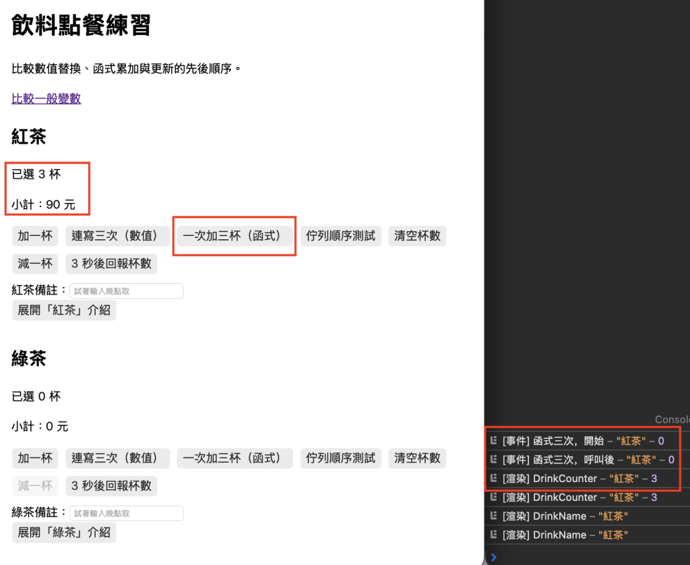The height and width of the screenshot is (565, 690).
Task: Click 紅茶 連寫三次（數值） button
Action: [117, 236]
